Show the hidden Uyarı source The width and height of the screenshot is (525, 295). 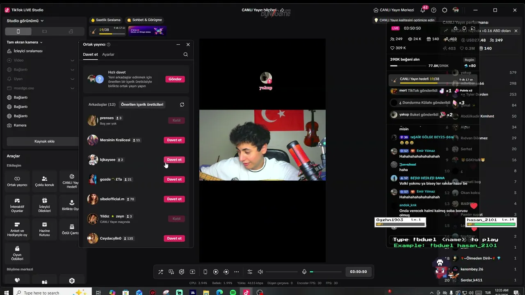point(73,79)
